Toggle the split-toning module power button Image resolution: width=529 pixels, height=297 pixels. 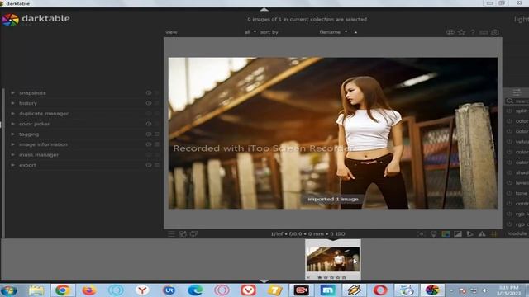509,111
